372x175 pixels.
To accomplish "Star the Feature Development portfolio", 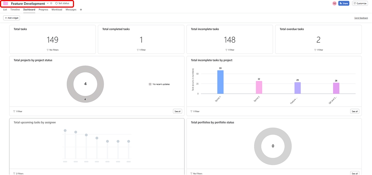I will 51,3.
